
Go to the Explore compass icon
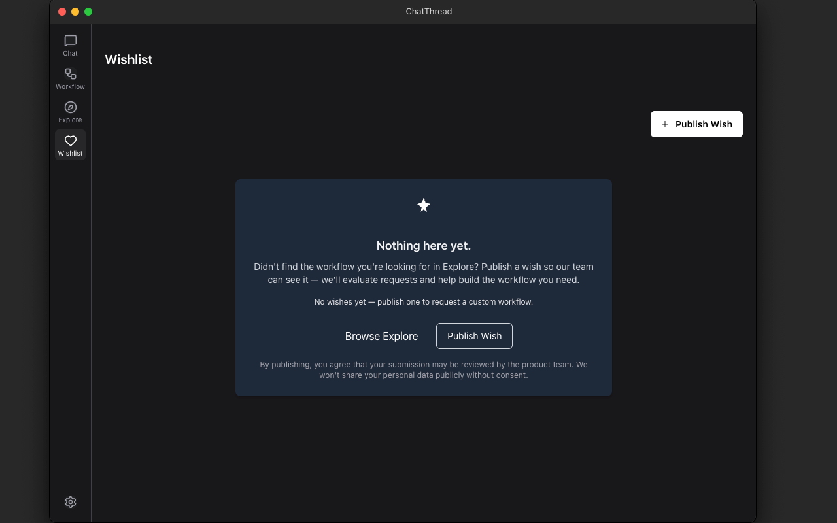(71, 107)
